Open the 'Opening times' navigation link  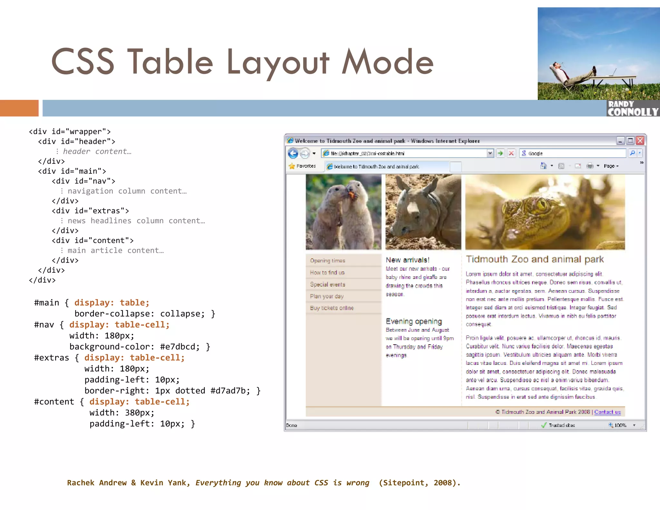point(327,260)
